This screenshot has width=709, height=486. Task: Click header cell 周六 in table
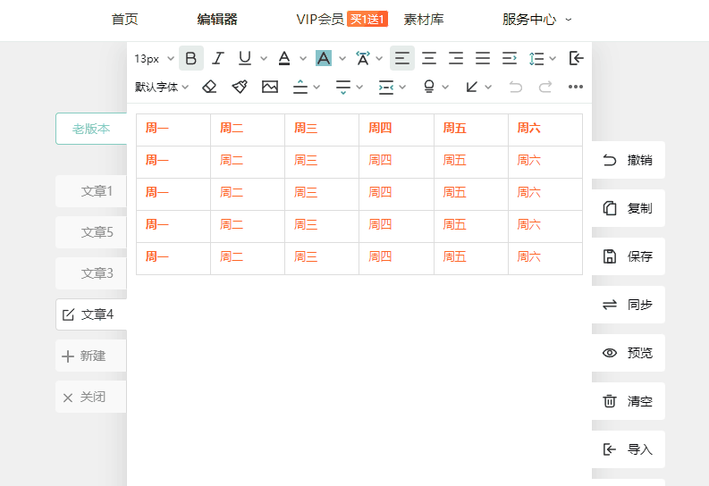tap(545, 130)
